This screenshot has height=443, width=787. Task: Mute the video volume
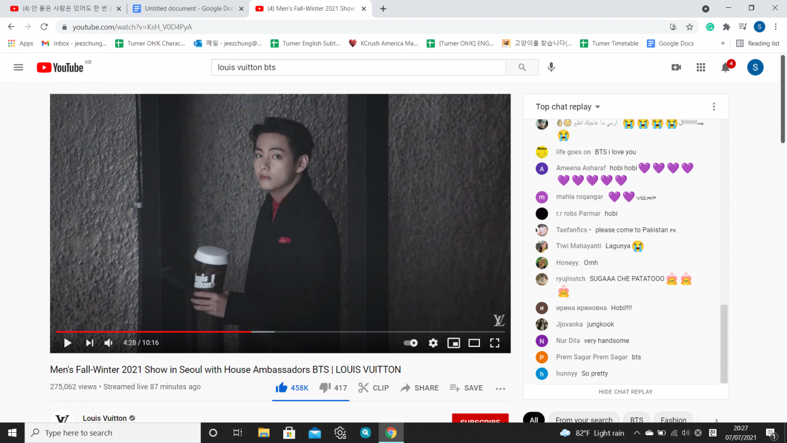coord(109,343)
